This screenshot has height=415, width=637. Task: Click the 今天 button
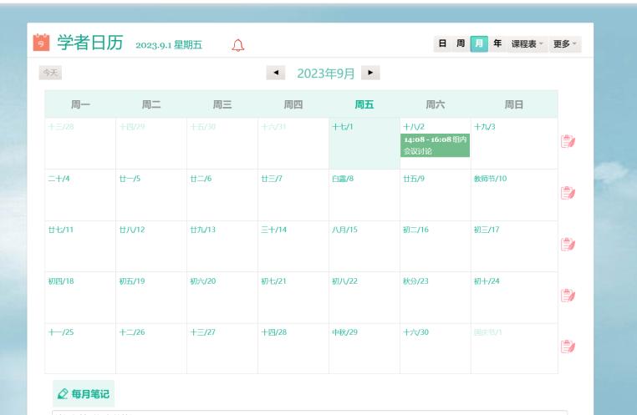(51, 73)
